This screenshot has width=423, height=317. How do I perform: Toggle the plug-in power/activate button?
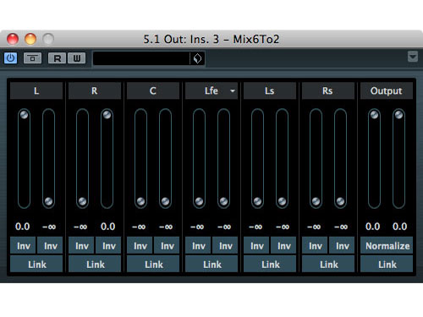pos(10,58)
